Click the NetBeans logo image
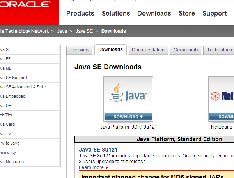This screenshot has width=234, height=178. point(222,96)
